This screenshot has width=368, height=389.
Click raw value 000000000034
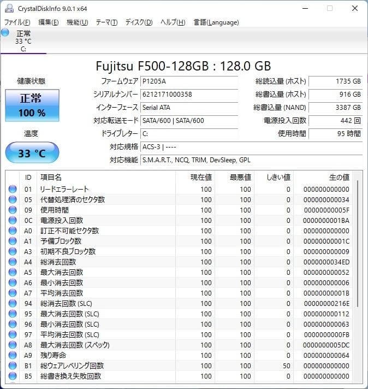(x=327, y=199)
